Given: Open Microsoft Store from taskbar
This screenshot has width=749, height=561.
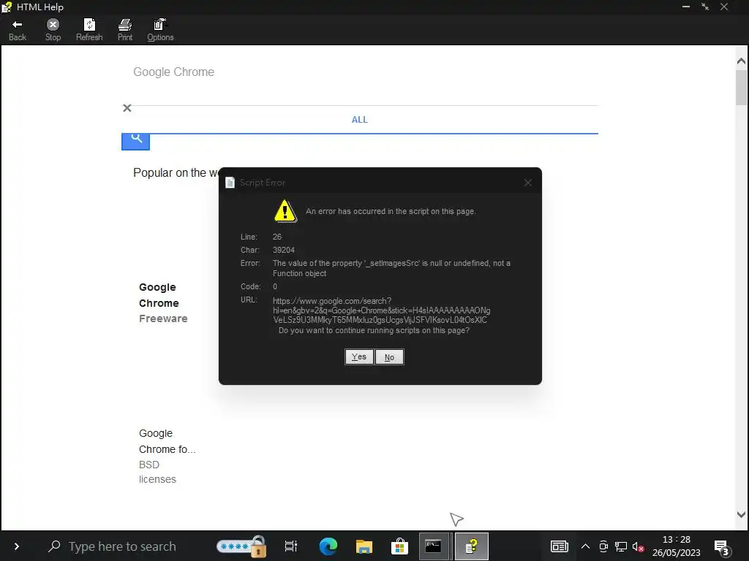Looking at the screenshot, I should (x=399, y=546).
